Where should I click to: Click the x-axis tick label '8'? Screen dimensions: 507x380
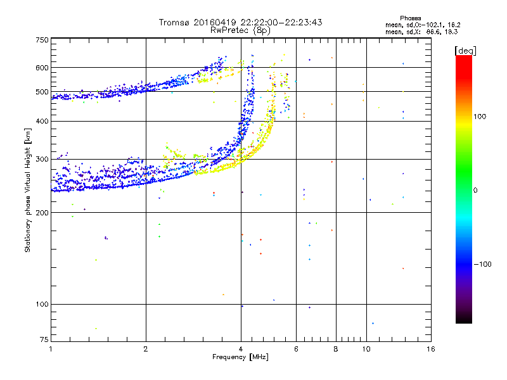pyautogui.click(x=336, y=349)
